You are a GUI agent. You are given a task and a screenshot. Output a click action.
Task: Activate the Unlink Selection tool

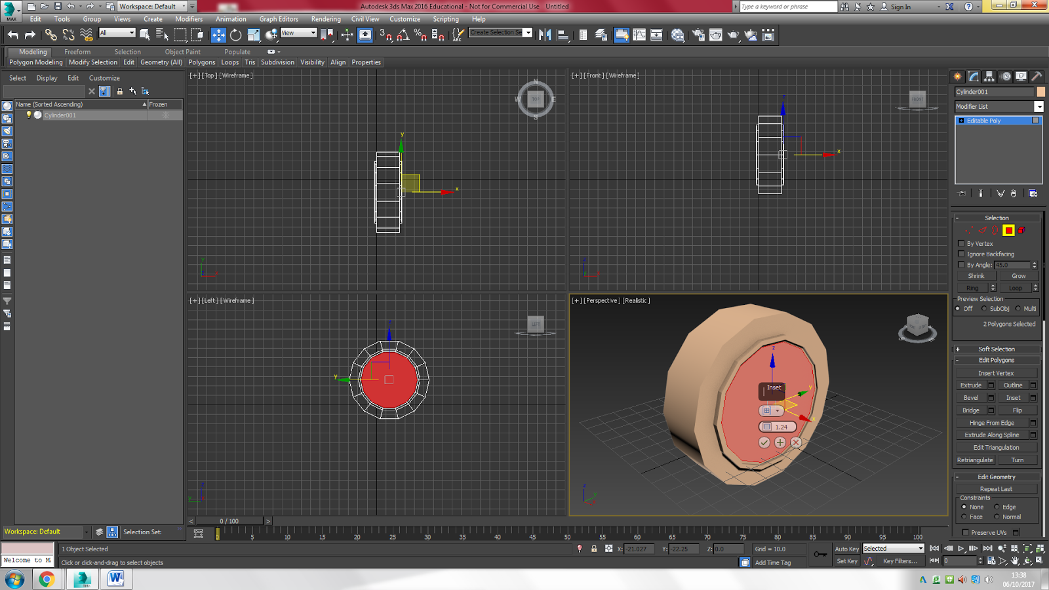[68, 35]
